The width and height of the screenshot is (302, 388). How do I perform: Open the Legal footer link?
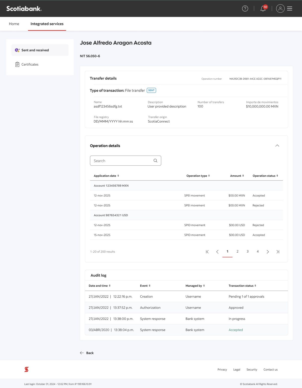(x=237, y=369)
